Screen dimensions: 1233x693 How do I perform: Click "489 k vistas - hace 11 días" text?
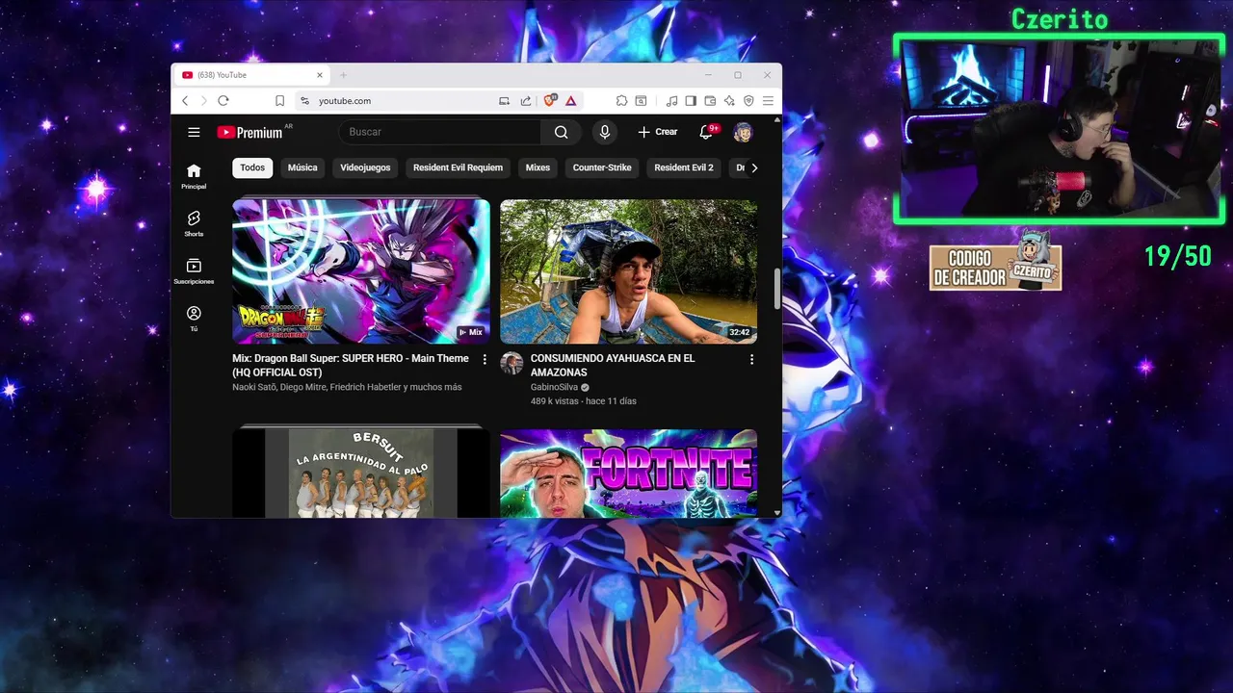pos(583,400)
